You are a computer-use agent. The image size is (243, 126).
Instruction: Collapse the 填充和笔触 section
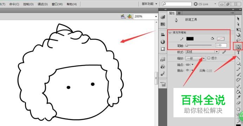pyautogui.click(x=170, y=32)
